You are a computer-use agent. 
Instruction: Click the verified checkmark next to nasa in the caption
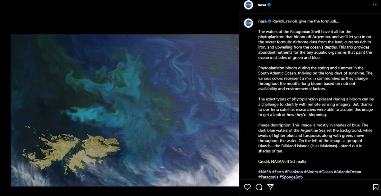[x=270, y=22]
